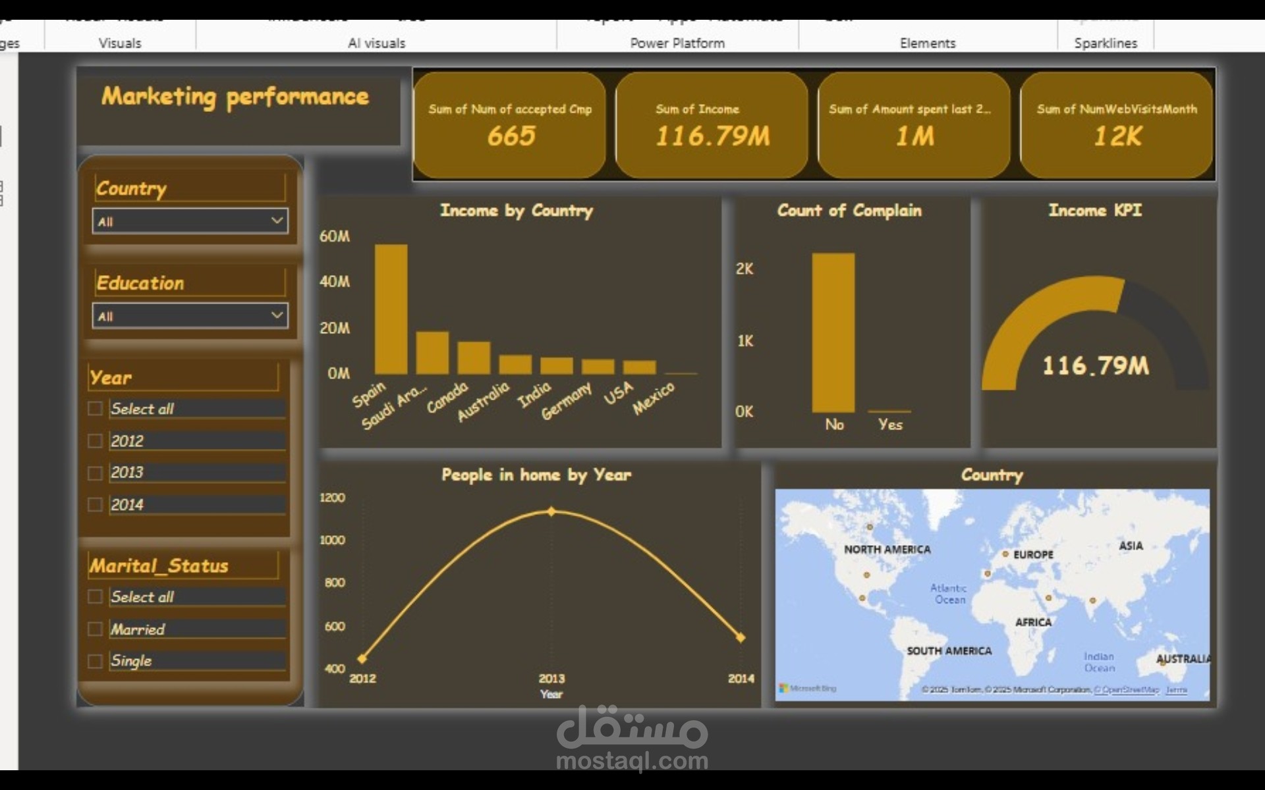Click the 2014 marker on line chart

pos(741,637)
